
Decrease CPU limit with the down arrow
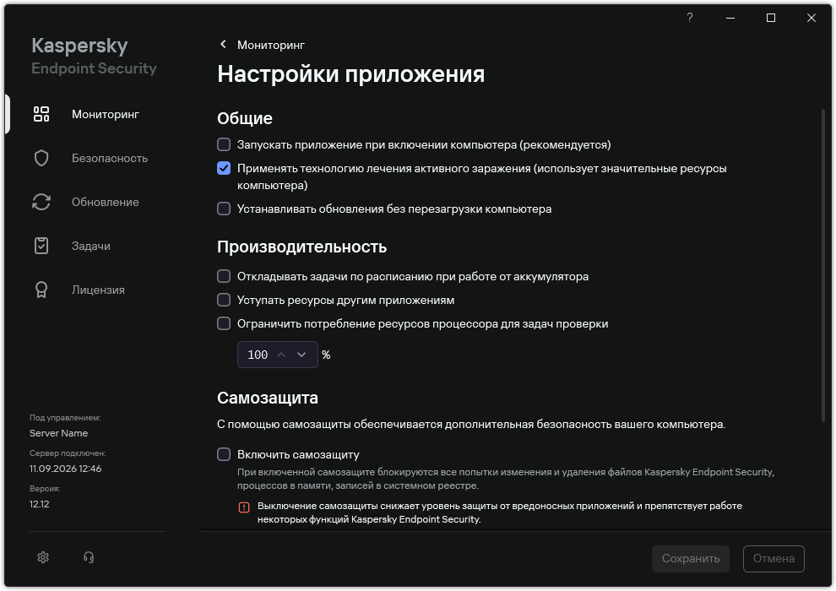coord(301,355)
